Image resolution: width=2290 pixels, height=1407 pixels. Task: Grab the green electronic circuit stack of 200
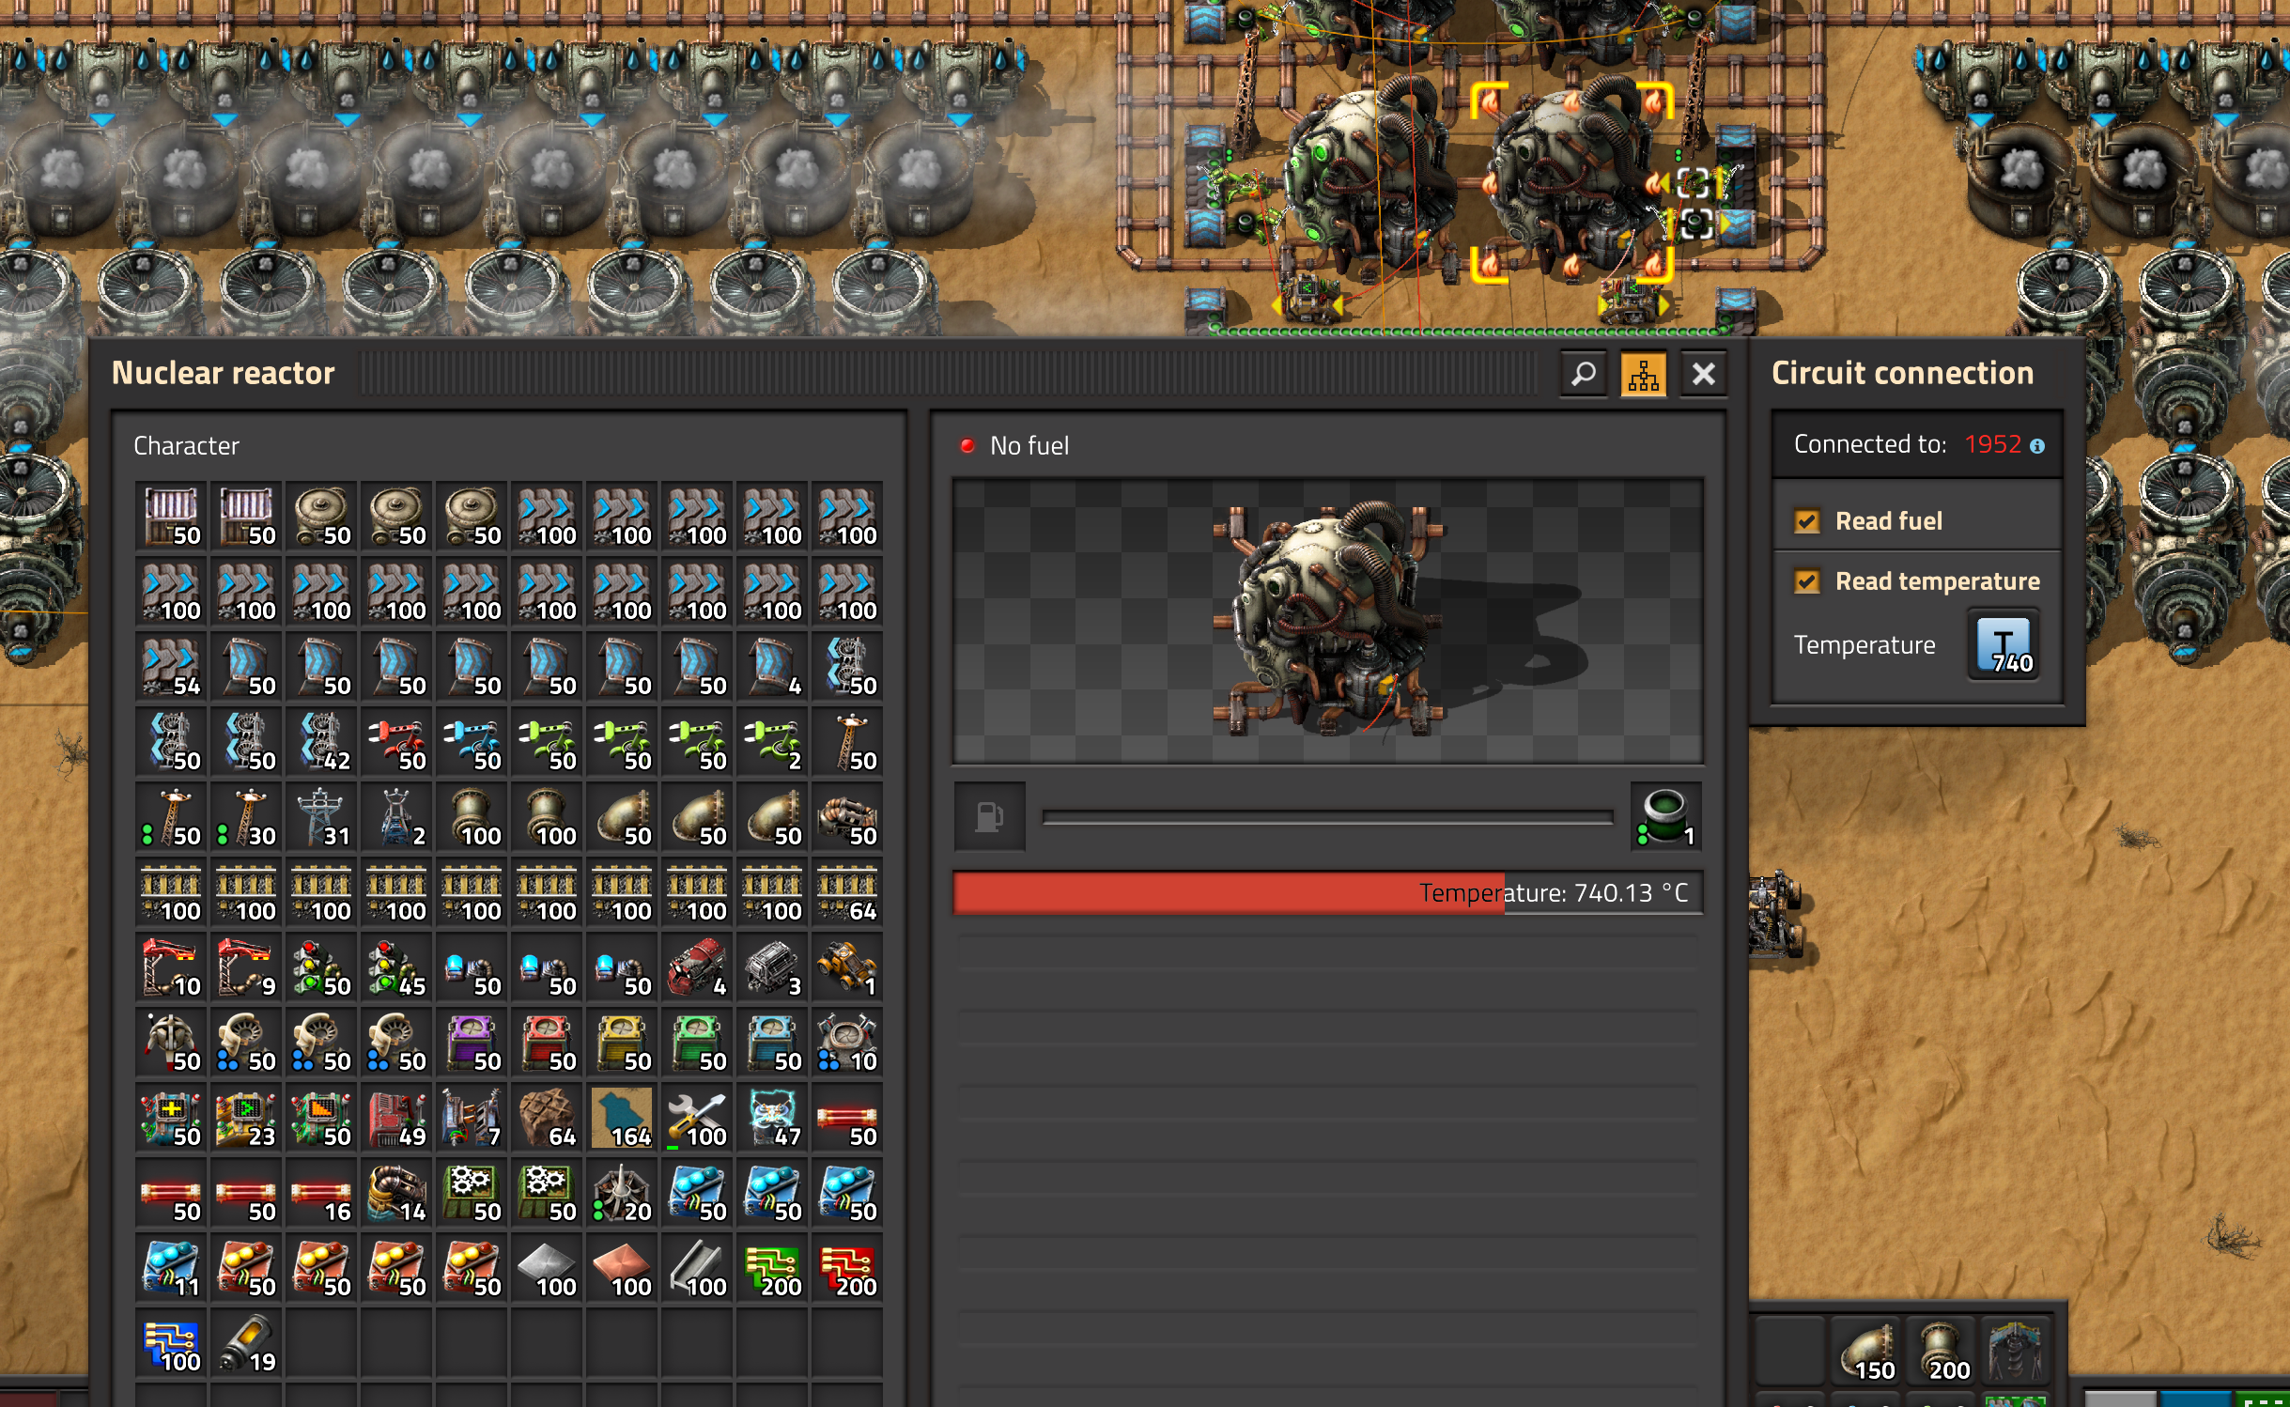pyautogui.click(x=772, y=1267)
